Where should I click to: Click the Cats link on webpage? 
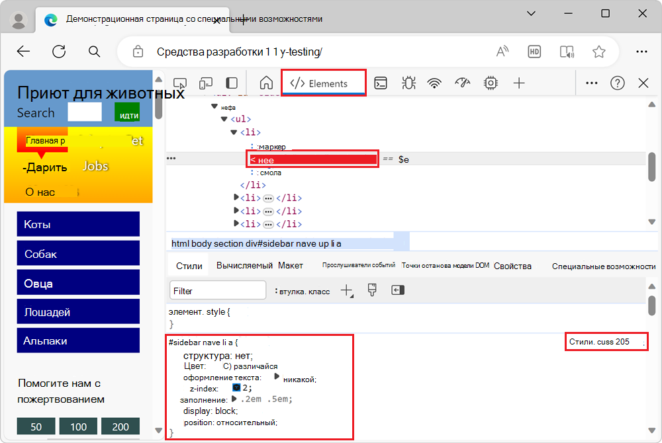pos(78,224)
